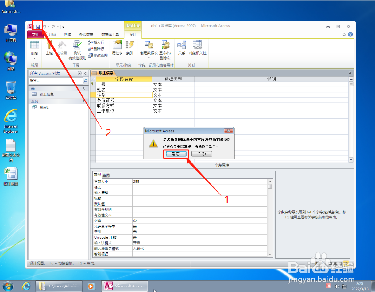The width and height of the screenshot is (375, 292).
Task: Click 插入行 in the ribbon
Action: 96,43
